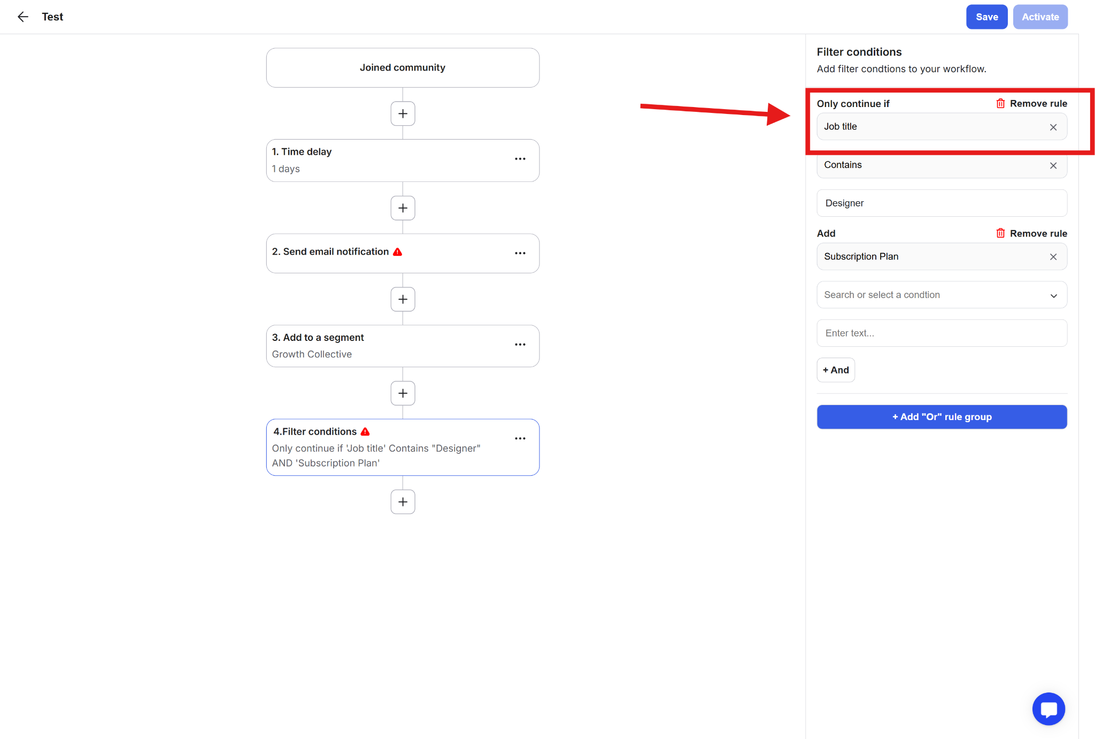Expand the Search or select a condition dropdown
This screenshot has height=739, width=1095.
[x=941, y=295]
